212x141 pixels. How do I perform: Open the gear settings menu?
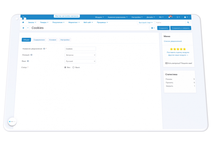[x=153, y=28]
